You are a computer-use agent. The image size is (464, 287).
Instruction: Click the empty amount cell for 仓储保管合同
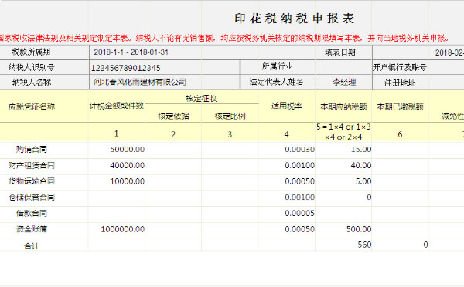point(117,198)
